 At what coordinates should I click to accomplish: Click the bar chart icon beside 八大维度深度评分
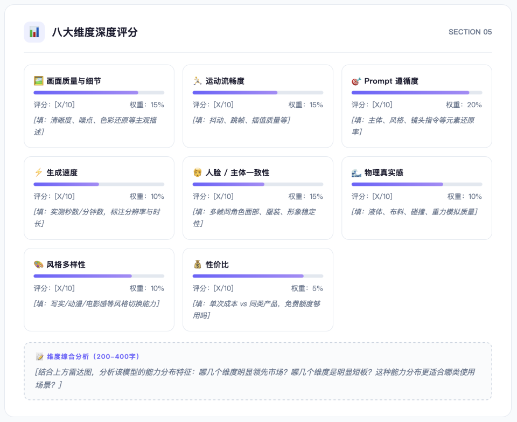tap(34, 32)
